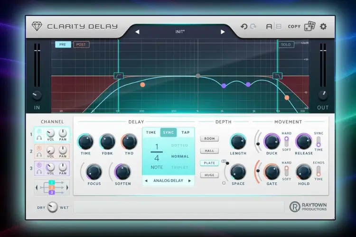Click the OUT output gain knob
356x237 pixels.
pos(323,95)
